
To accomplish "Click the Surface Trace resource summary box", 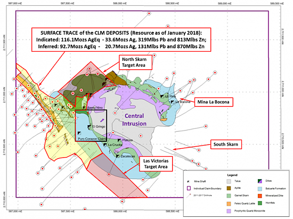I will click(121, 39).
